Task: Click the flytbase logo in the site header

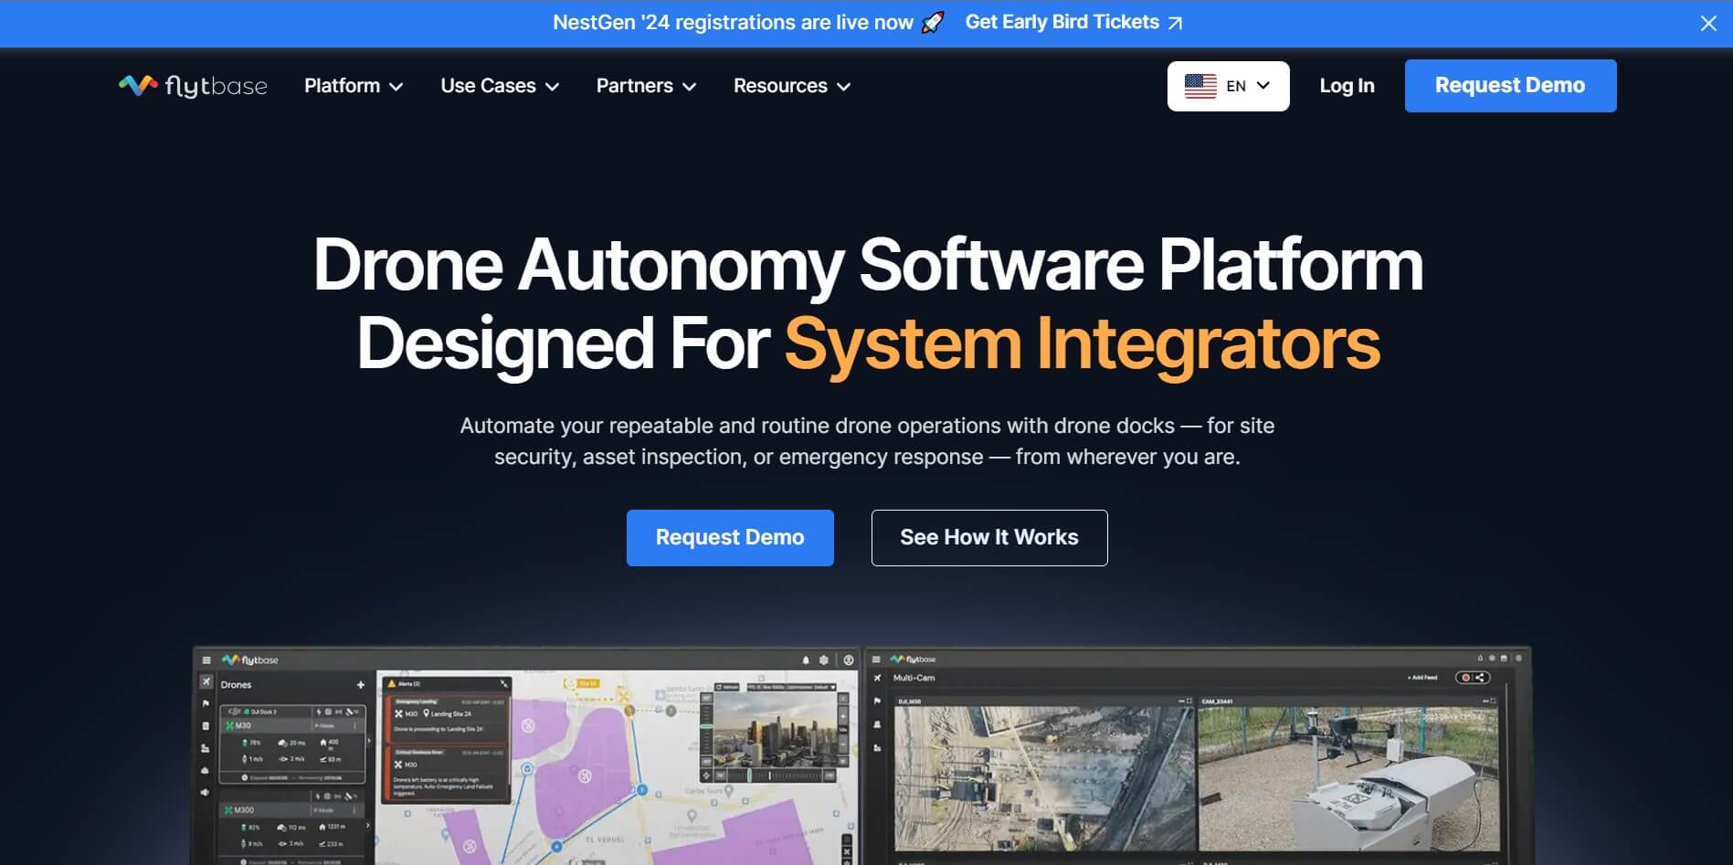Action: 193,86
